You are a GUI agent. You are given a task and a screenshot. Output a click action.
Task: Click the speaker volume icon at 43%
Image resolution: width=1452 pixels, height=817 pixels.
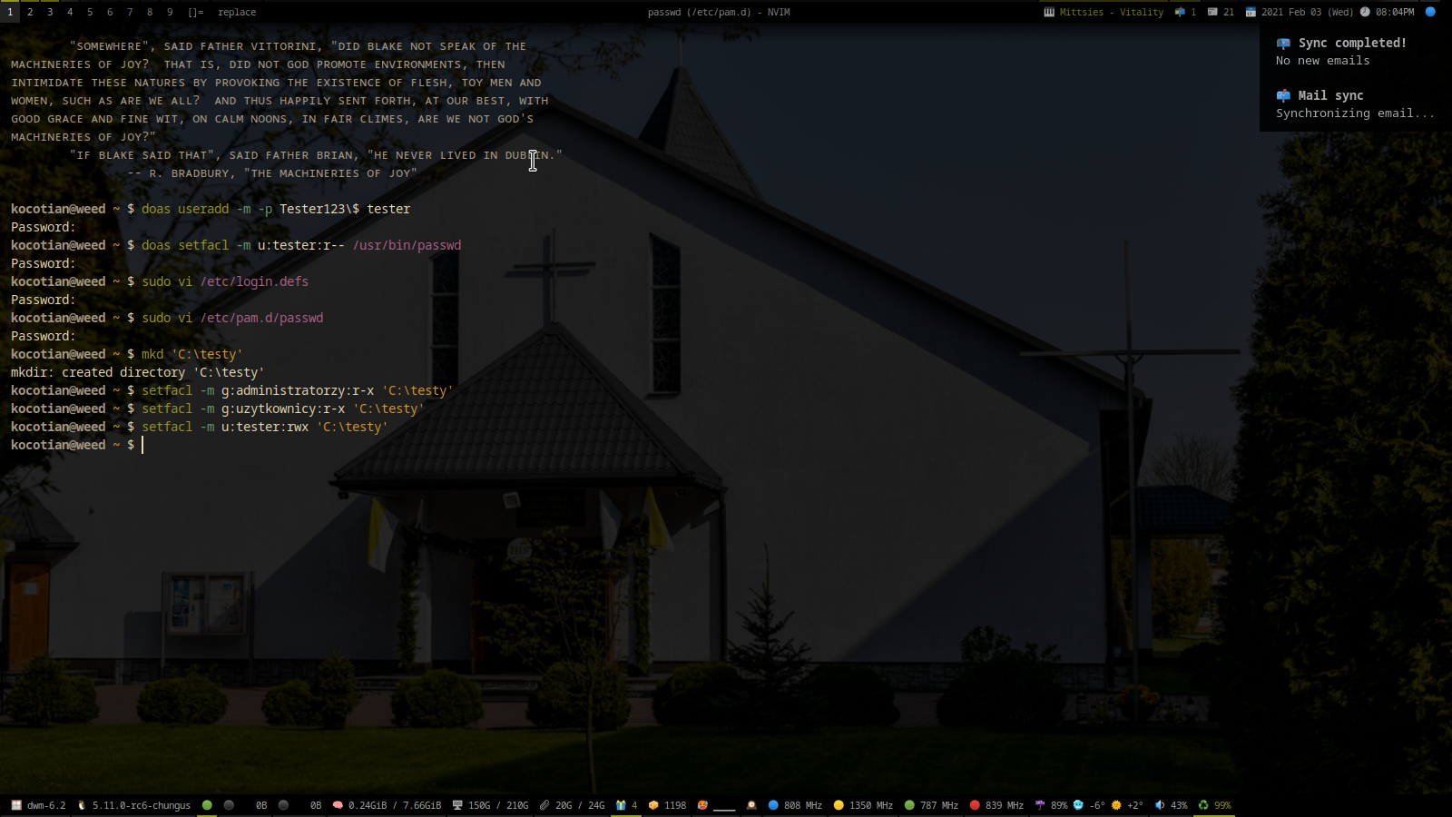(1160, 805)
